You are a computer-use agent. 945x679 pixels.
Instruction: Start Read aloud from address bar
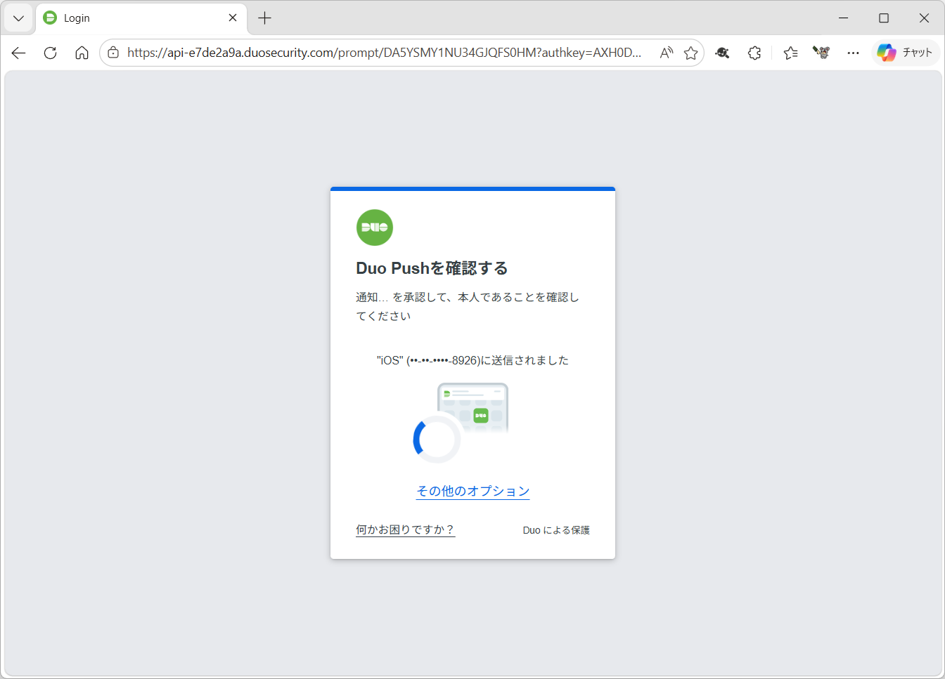click(667, 53)
